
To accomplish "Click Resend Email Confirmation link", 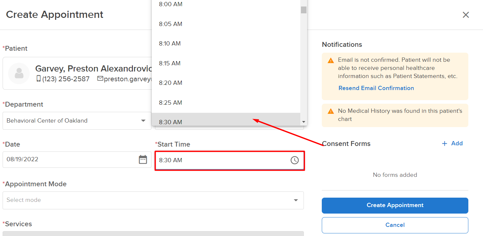I will coord(376,88).
